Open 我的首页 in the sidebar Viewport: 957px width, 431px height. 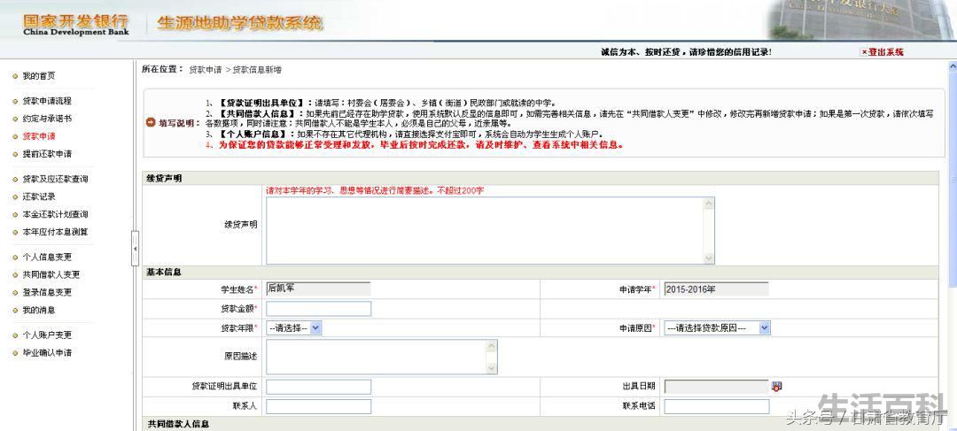[x=38, y=76]
